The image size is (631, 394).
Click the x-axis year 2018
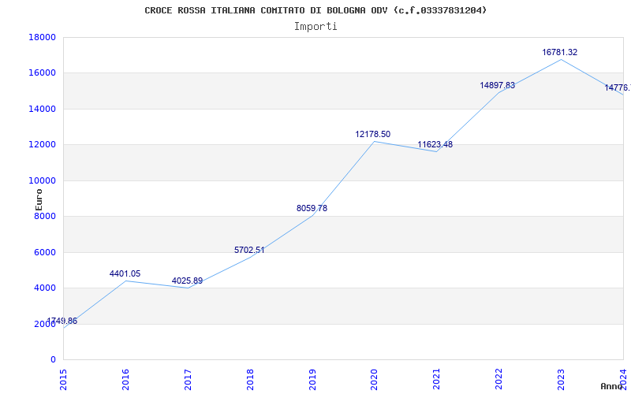click(250, 379)
